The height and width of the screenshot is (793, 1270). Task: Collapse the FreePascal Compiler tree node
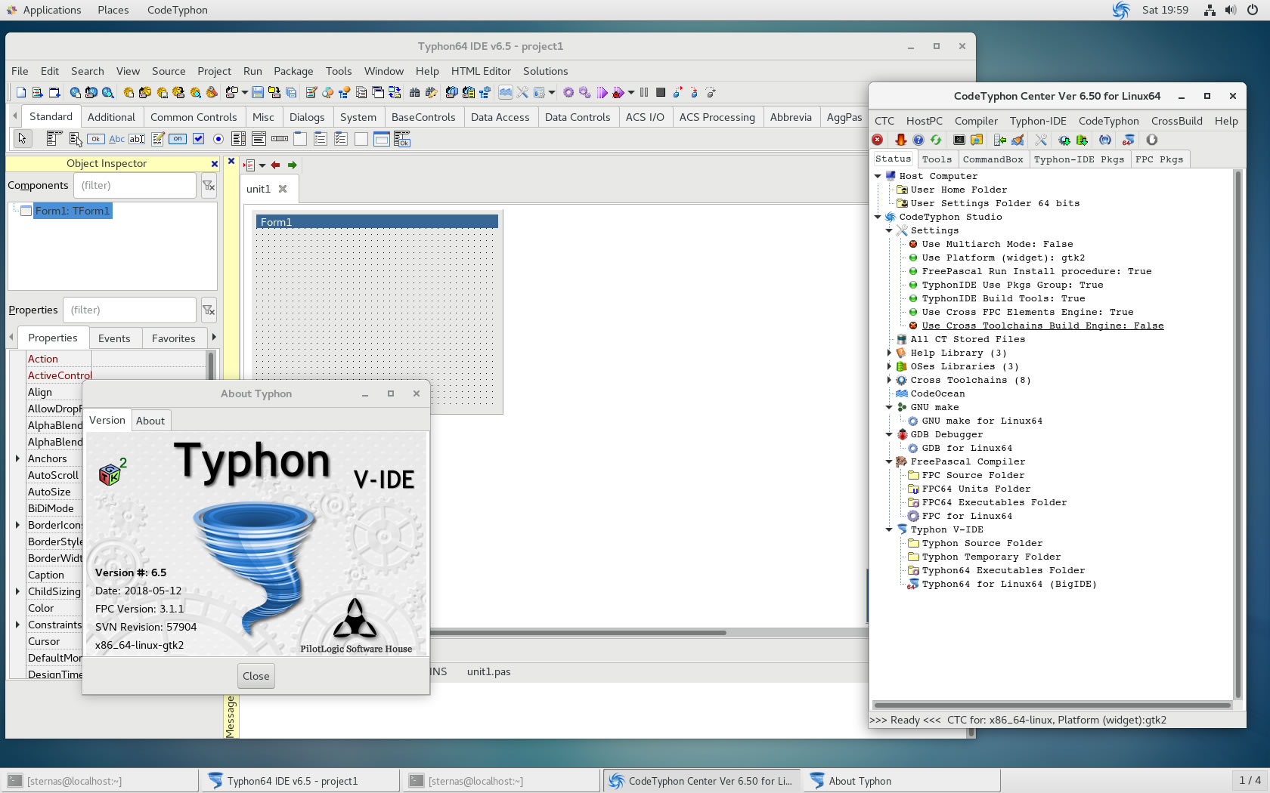click(889, 461)
